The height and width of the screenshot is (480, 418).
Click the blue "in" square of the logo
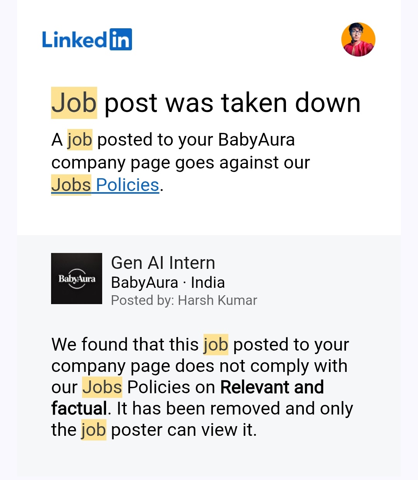point(121,40)
